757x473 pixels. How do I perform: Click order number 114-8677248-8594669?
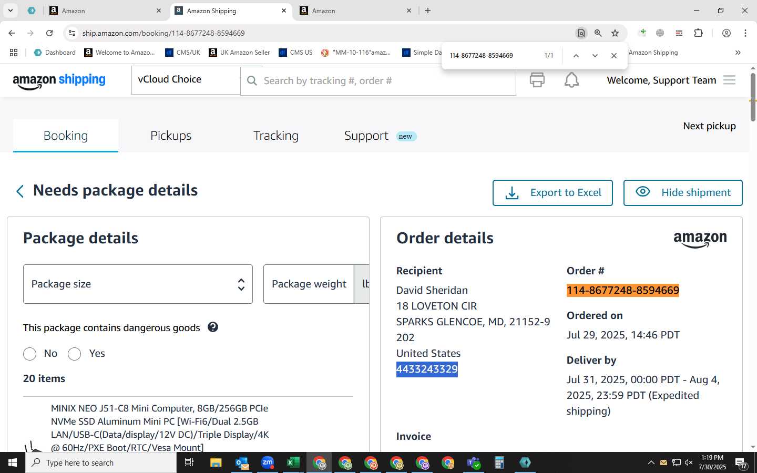coord(623,290)
